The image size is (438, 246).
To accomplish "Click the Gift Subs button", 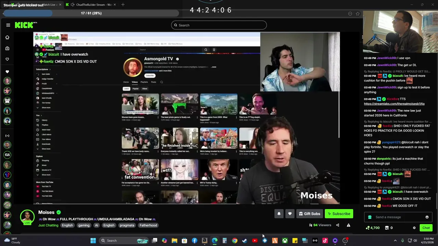I will 309,214.
